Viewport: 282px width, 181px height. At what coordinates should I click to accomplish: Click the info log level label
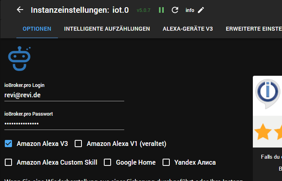[190, 10]
